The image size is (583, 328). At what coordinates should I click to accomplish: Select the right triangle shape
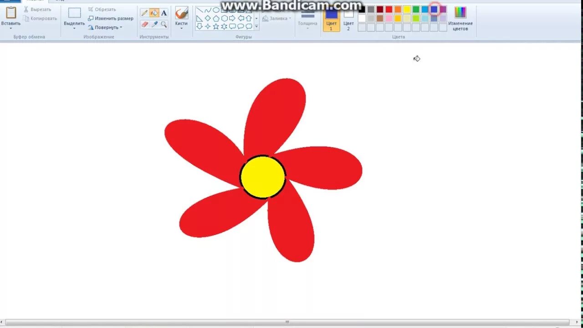(199, 19)
